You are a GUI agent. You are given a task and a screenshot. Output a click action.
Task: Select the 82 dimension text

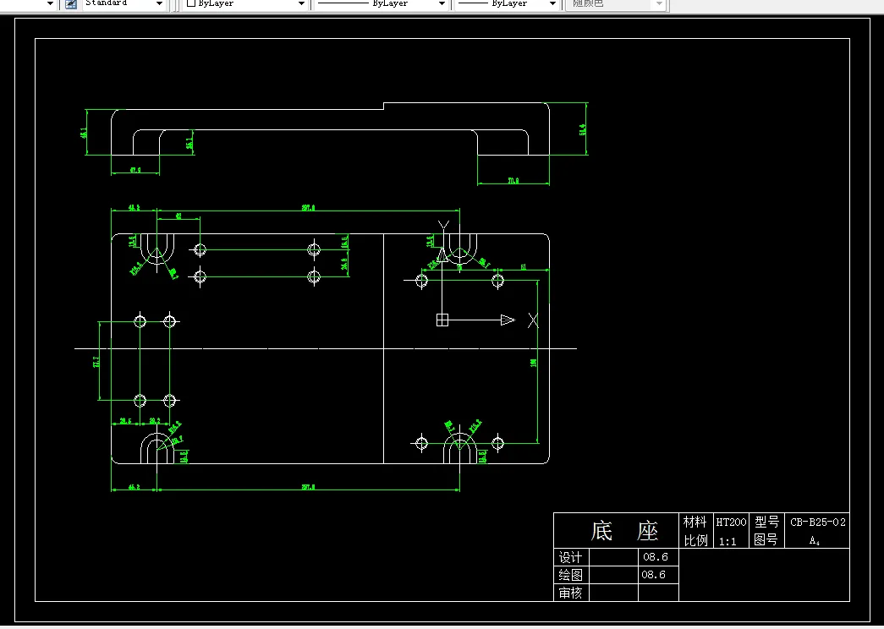[178, 216]
